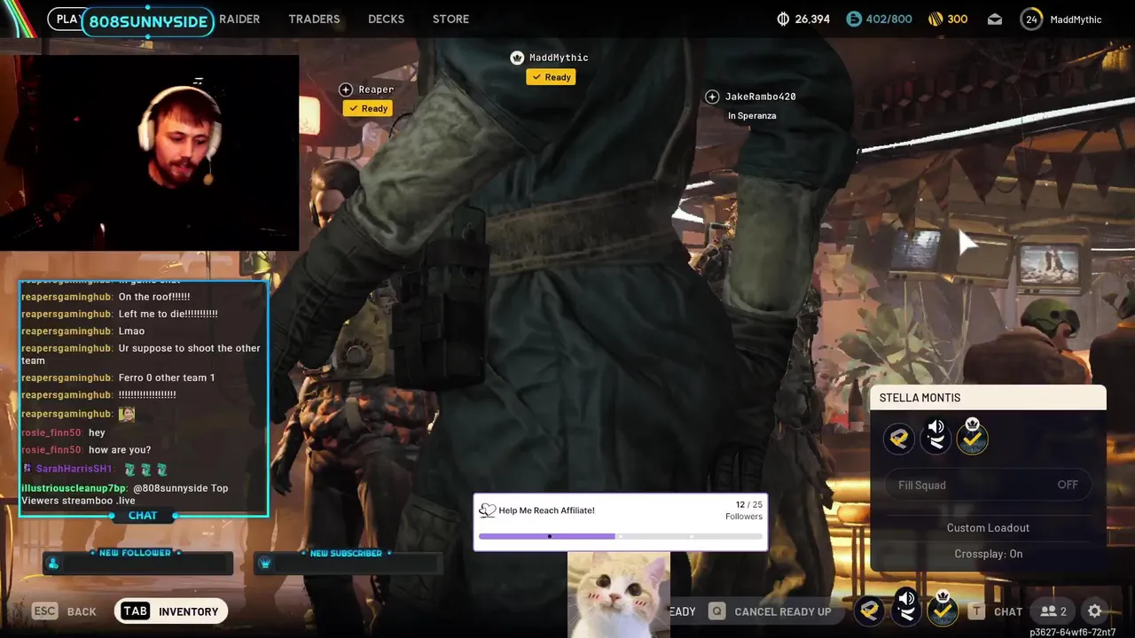This screenshot has width=1135, height=638.
Task: Click ready leader avatar in bottom bar
Action: 943,608
